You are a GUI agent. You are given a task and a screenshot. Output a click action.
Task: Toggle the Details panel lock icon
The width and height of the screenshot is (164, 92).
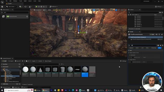(162, 34)
